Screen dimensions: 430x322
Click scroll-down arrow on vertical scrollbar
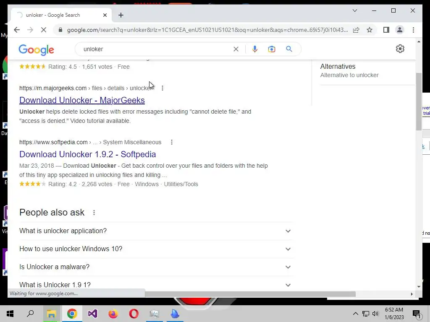click(419, 287)
